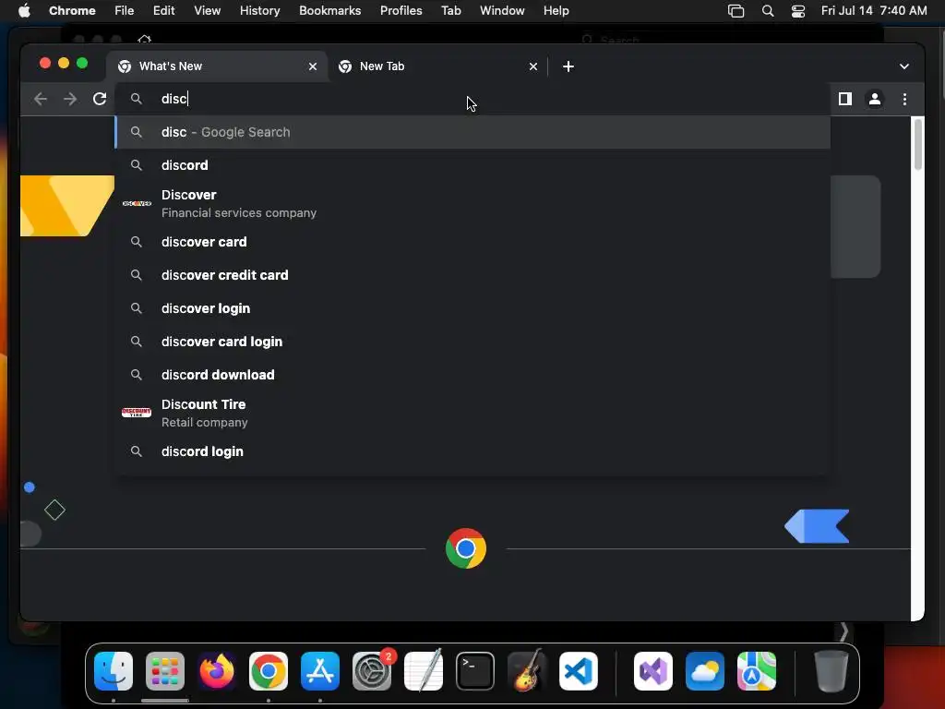Open the Profiles menu
945x709 pixels.
[401, 11]
